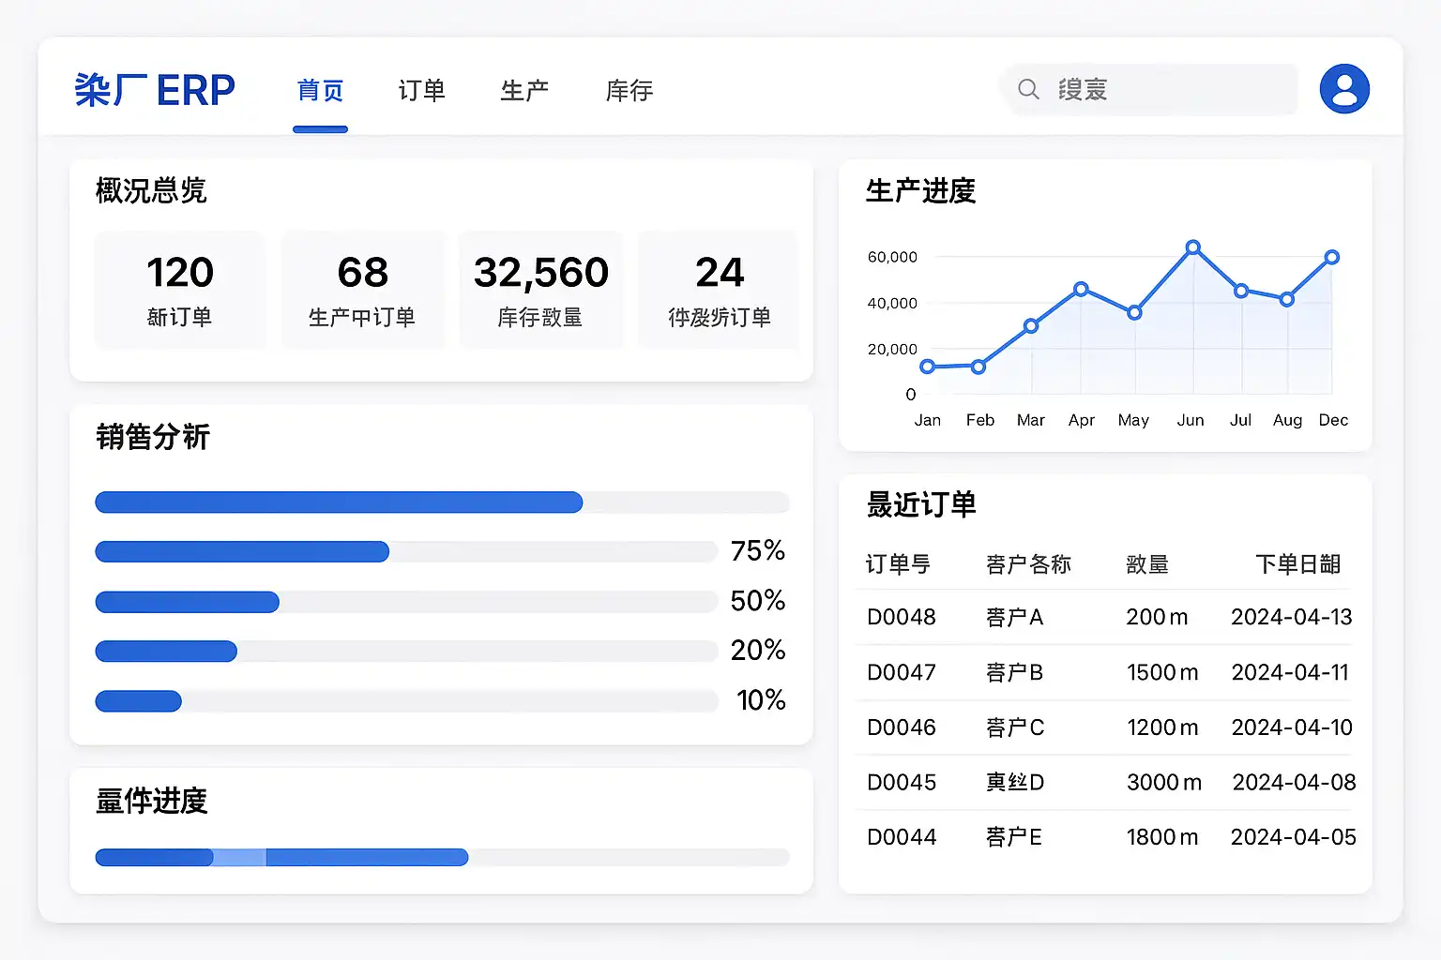Select the 68 in-production orders card

363,290
